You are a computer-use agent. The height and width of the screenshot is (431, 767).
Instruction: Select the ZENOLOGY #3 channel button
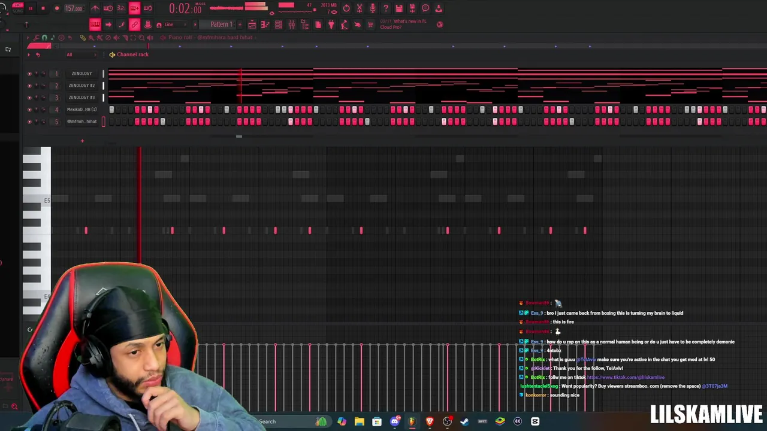81,98
